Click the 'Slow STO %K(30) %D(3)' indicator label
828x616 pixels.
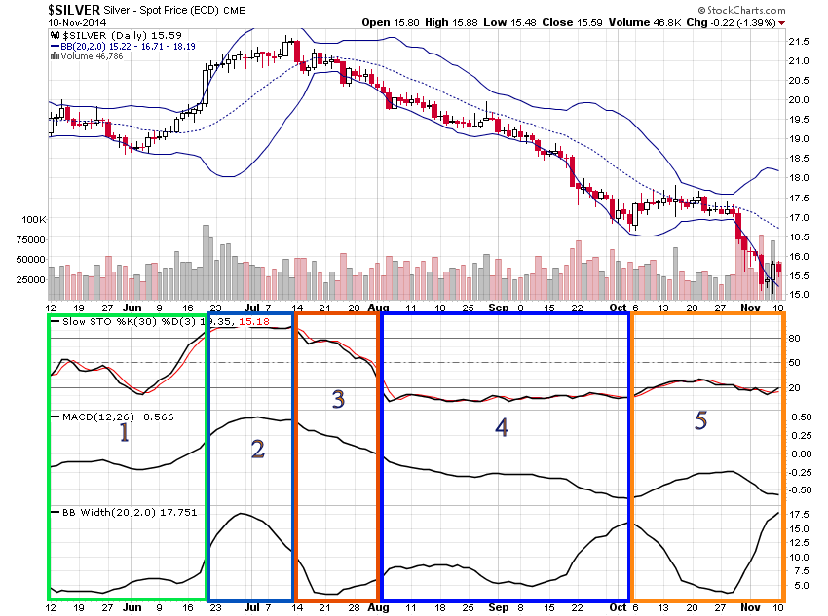[129, 321]
